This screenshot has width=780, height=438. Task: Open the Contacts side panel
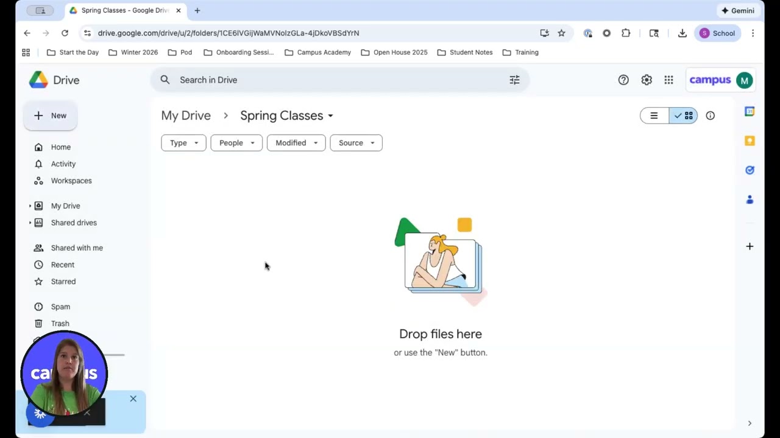point(750,200)
